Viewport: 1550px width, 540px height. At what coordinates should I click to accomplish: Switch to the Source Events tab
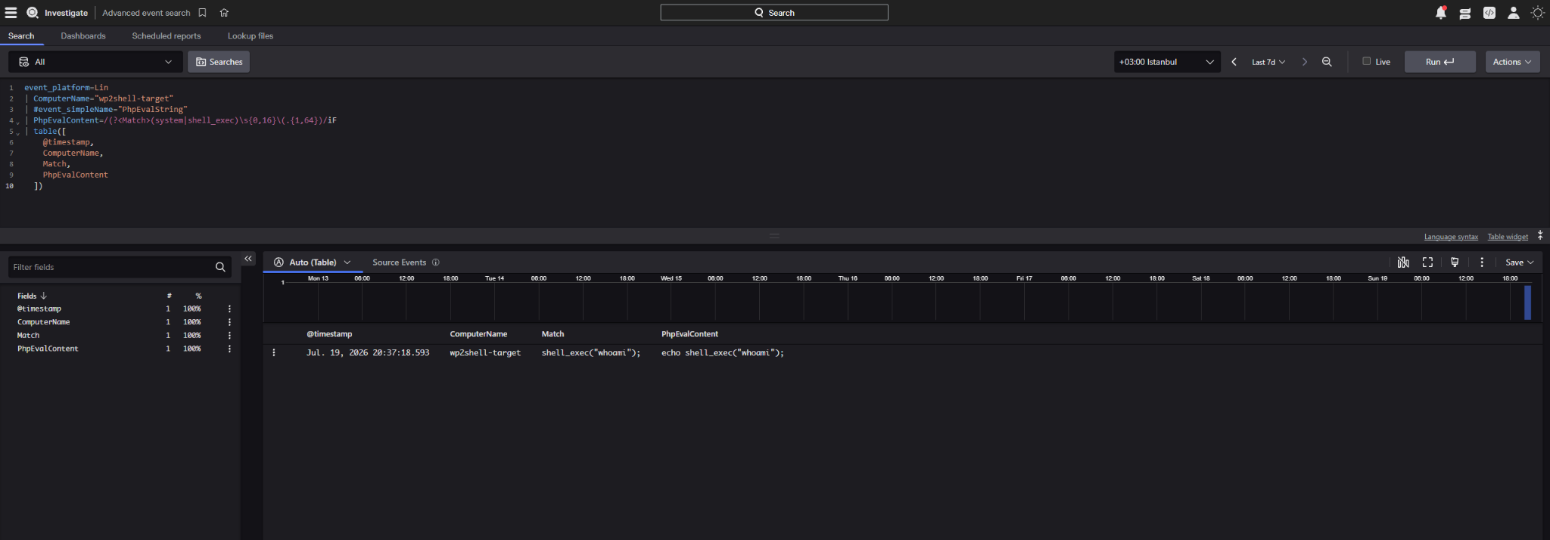pyautogui.click(x=400, y=262)
